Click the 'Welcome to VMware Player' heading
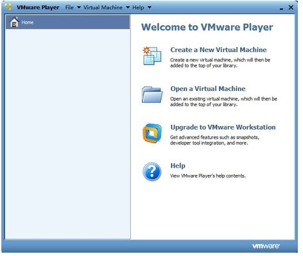The width and height of the screenshot is (303, 256). pos(207,27)
